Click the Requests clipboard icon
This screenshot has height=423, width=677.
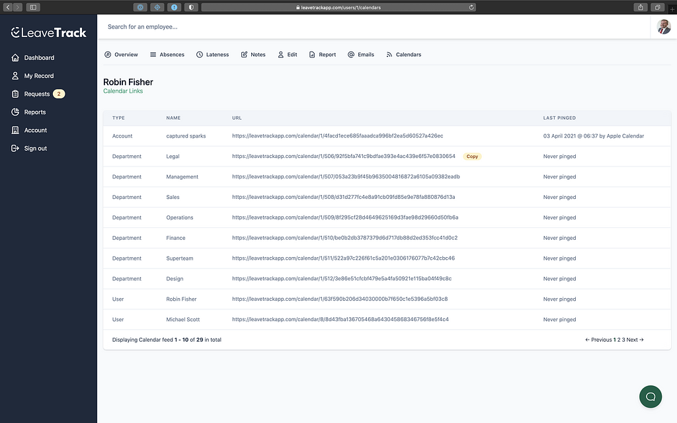click(15, 94)
